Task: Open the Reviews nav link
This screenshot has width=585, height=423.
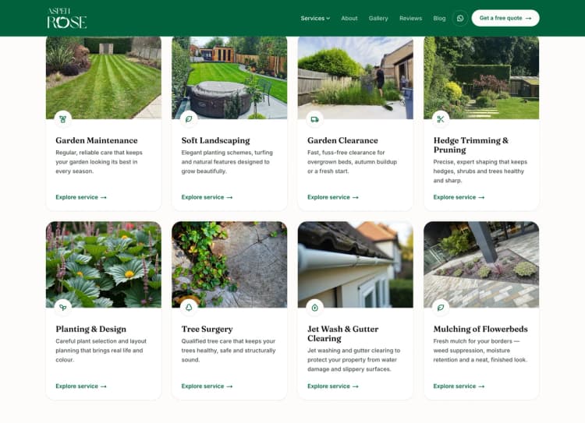Action: point(410,18)
